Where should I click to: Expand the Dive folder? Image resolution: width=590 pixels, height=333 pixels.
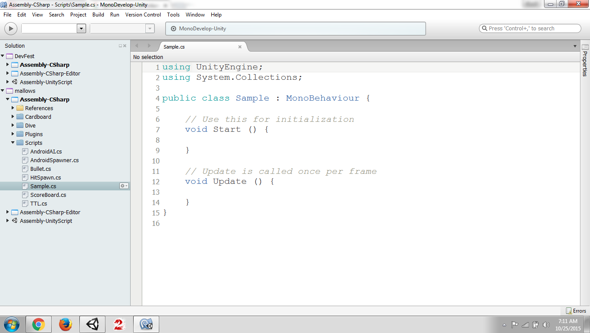(13, 125)
